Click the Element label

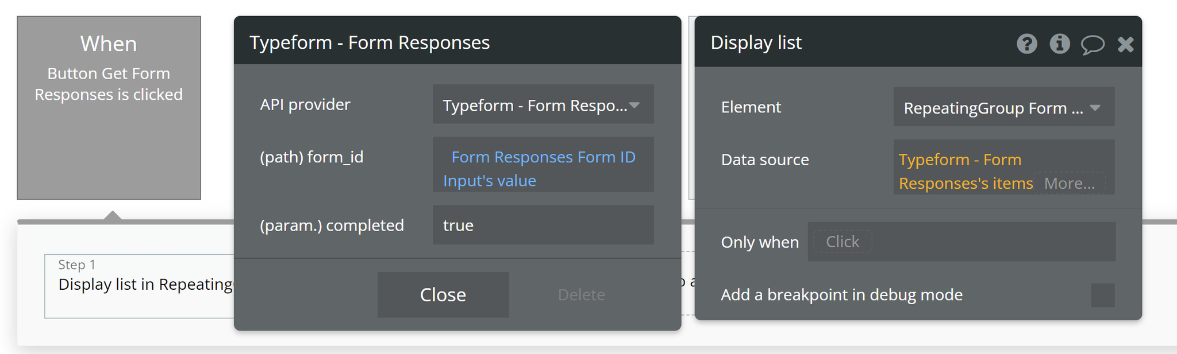click(x=751, y=107)
